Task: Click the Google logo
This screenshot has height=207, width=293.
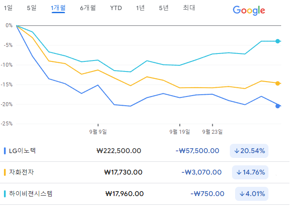Action: 249,10
